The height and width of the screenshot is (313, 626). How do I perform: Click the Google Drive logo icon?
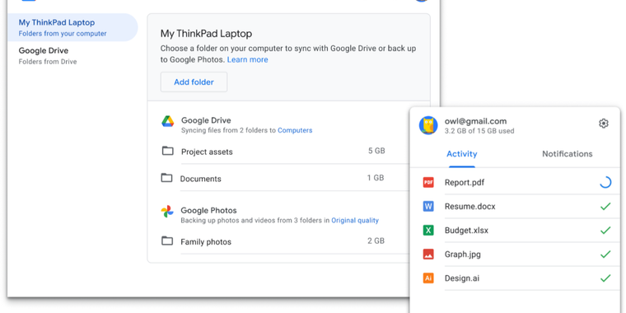click(168, 121)
